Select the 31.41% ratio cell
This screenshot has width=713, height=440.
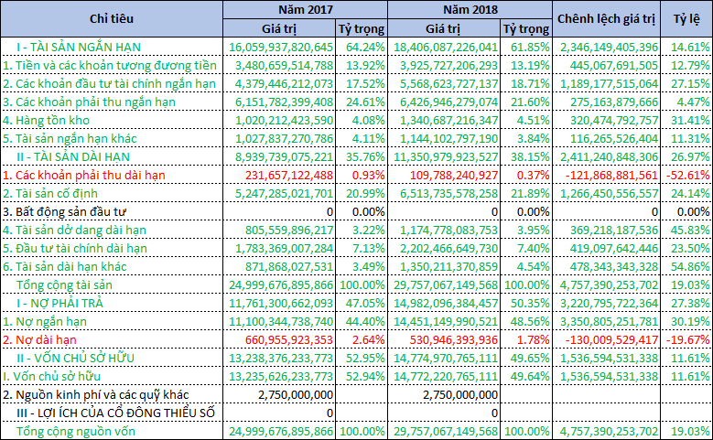point(690,121)
